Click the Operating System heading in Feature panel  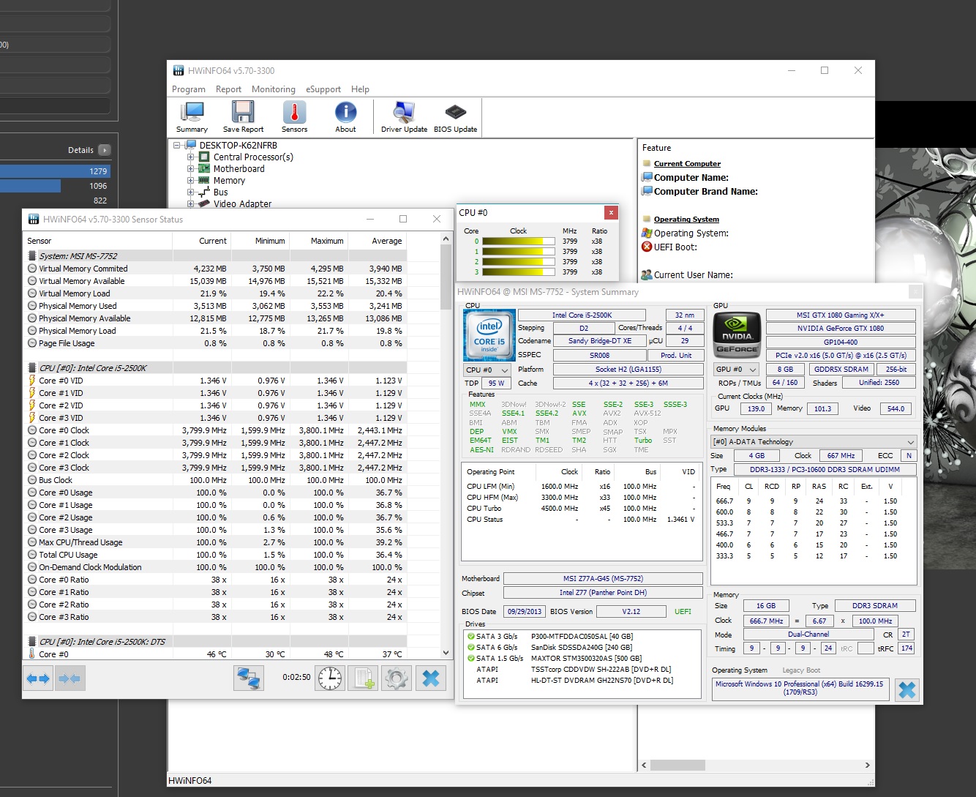click(x=686, y=220)
